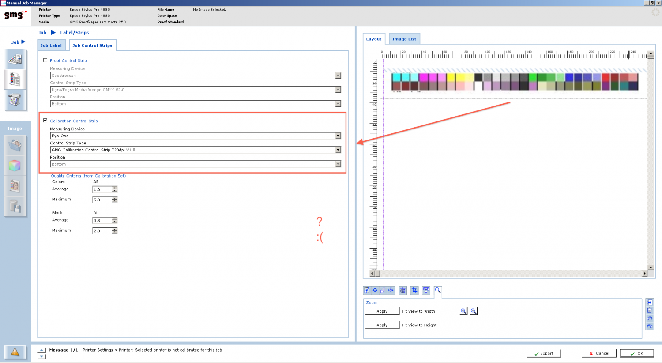Screen dimensions: 662x363
Task: Open the calibration strip Position dropdown
Action: [x=338, y=164]
